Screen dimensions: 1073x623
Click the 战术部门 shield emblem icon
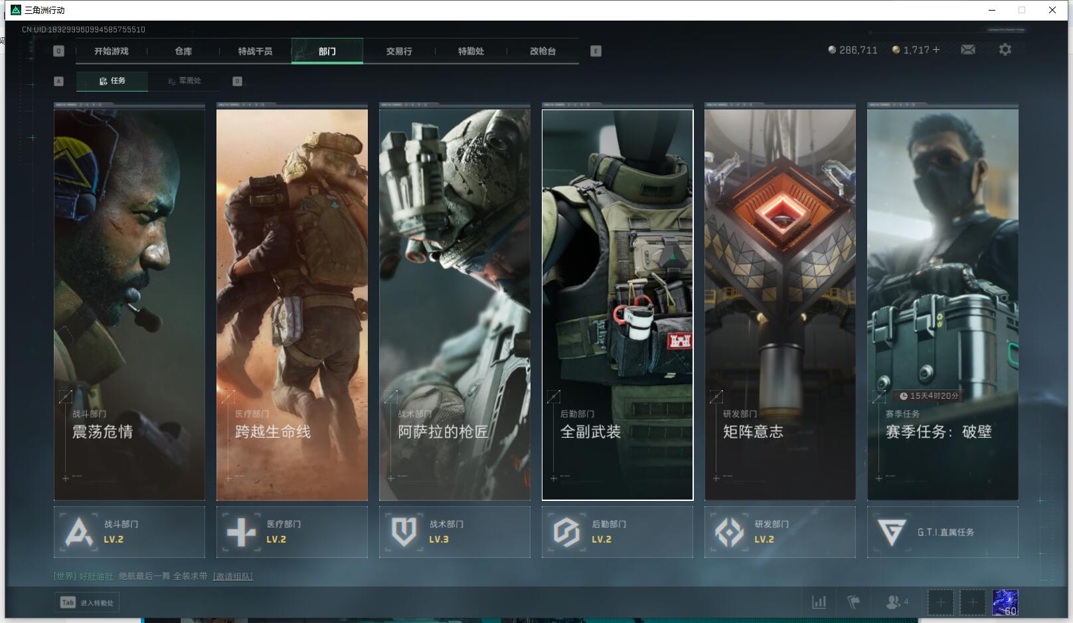point(404,532)
